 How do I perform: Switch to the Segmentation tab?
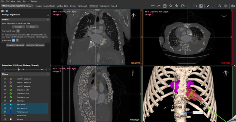tap(49, 6)
